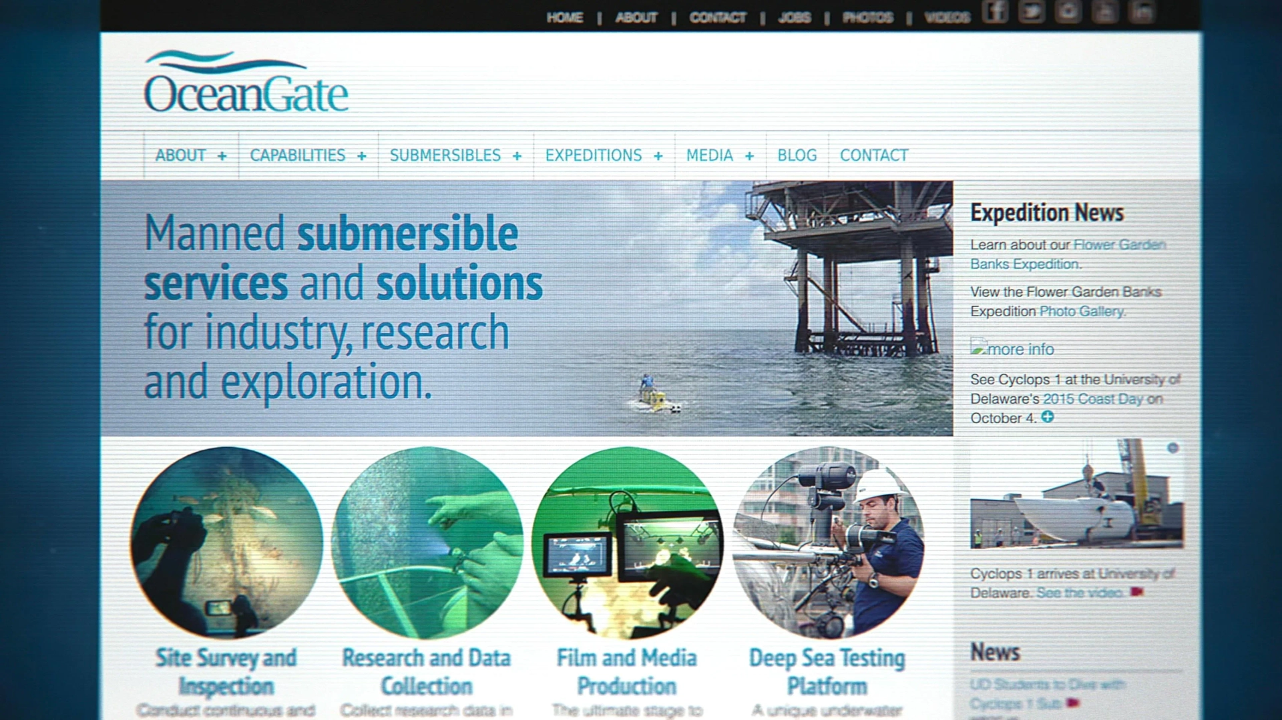Screen dimensions: 1282x720
Task: Click ABOUT in the top black bar
Action: point(636,17)
